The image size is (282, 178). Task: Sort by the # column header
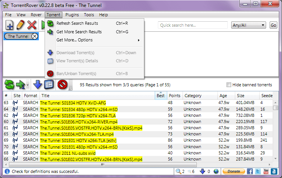tap(7, 96)
